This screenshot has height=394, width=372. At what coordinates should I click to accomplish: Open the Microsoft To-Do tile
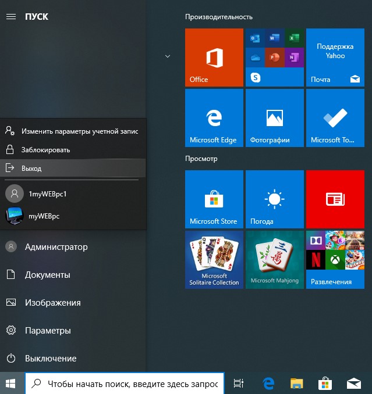click(x=335, y=118)
